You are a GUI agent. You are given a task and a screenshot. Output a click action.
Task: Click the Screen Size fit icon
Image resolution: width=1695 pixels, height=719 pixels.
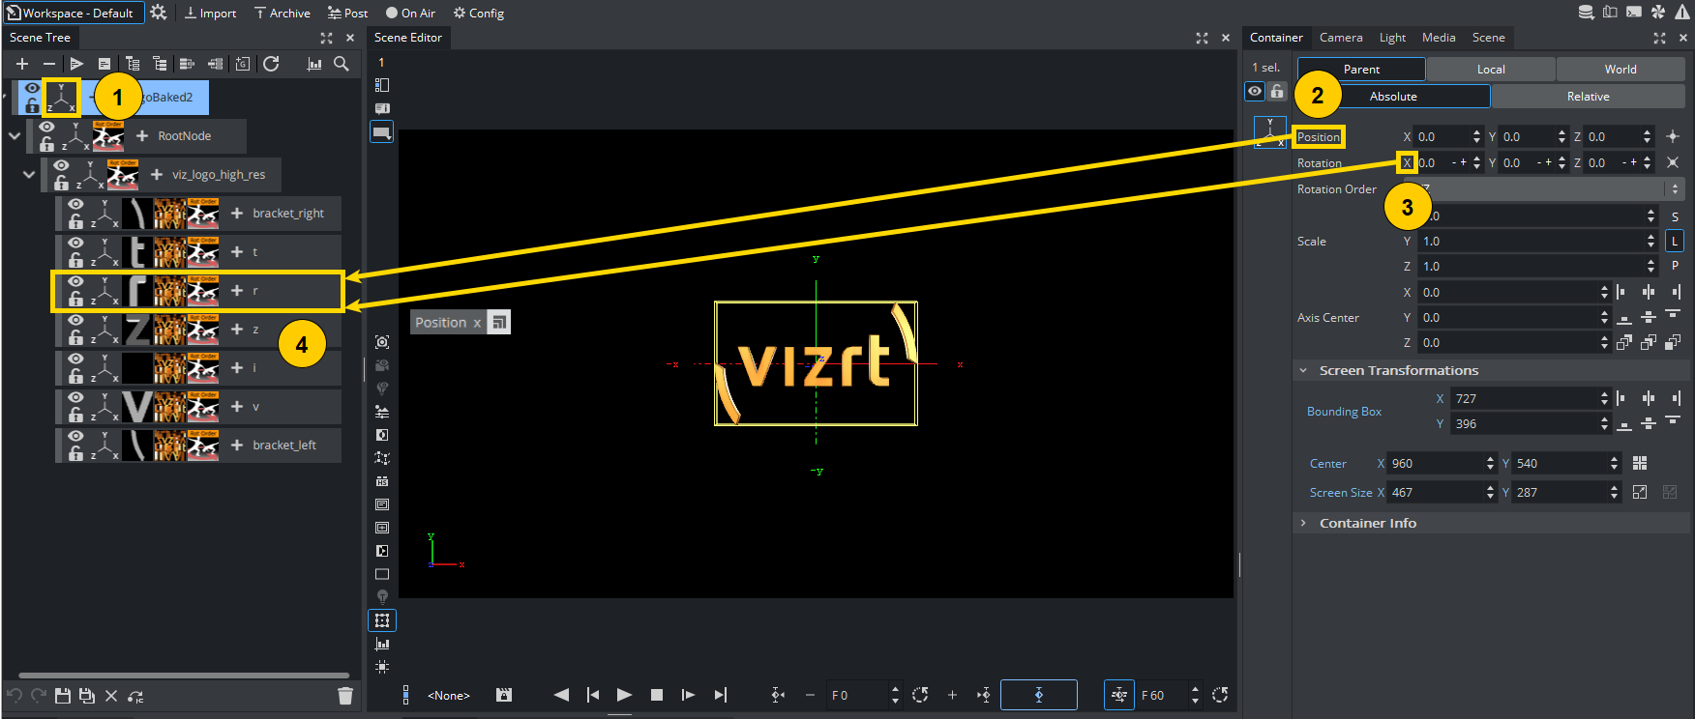tap(1640, 492)
